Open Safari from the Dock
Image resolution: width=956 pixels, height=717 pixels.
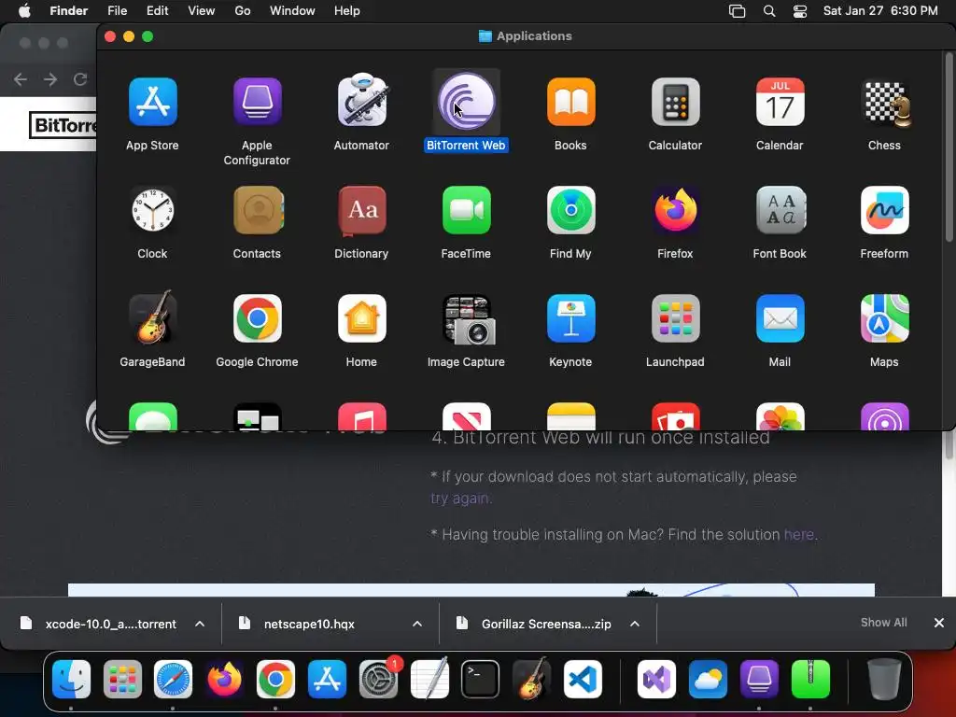point(173,679)
